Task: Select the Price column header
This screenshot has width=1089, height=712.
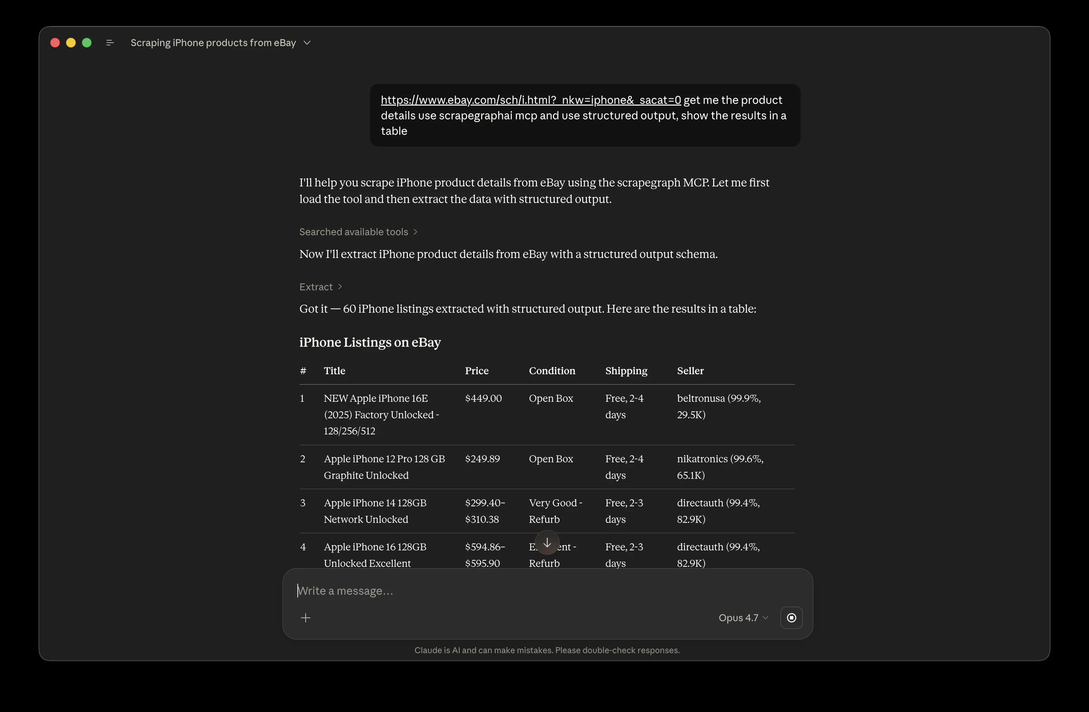Action: (477, 370)
